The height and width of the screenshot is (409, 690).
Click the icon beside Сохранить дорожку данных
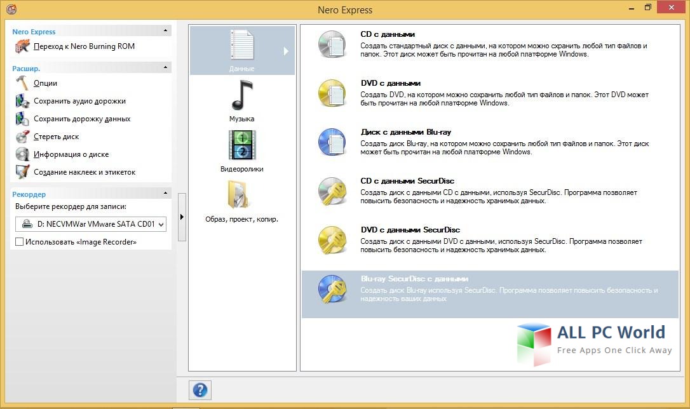click(x=22, y=119)
